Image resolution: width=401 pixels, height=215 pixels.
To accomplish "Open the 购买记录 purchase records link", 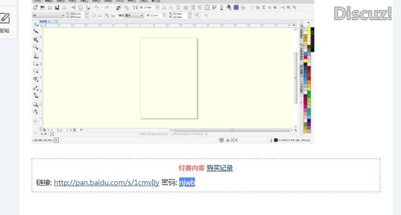I will pos(220,168).
